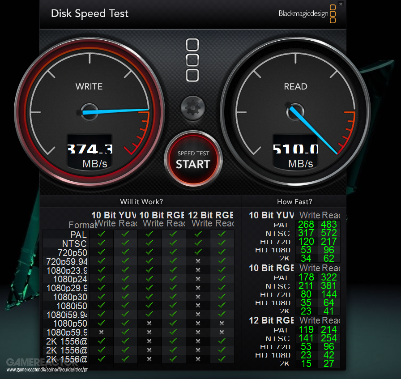Click the 1080p50 10 Bit RGB write cross
Image resolution: width=401 pixels, height=379 pixels.
tap(149, 323)
